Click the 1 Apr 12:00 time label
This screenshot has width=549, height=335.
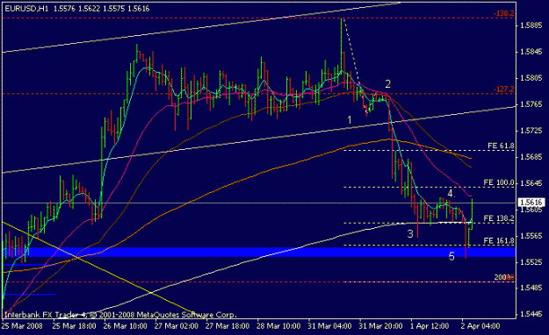click(430, 326)
